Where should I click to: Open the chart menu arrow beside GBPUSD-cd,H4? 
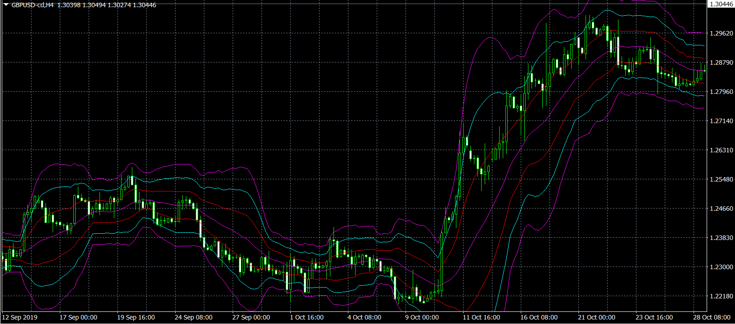6,5
